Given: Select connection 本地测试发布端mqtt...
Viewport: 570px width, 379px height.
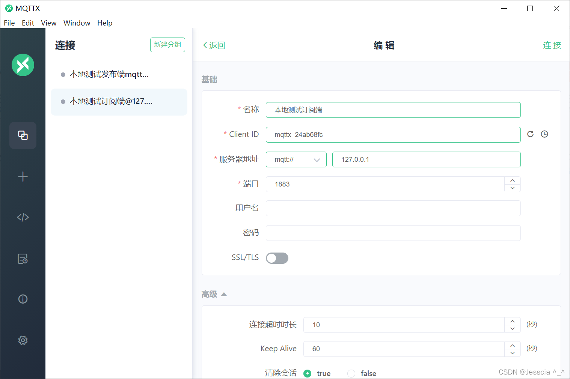Looking at the screenshot, I should click(119, 74).
